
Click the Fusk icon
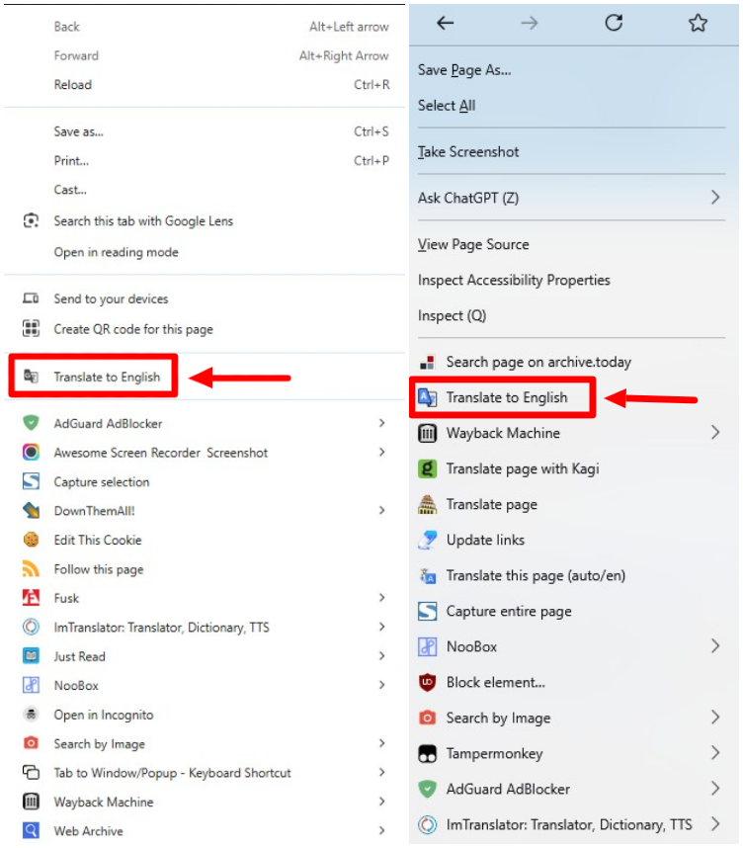[x=31, y=598]
